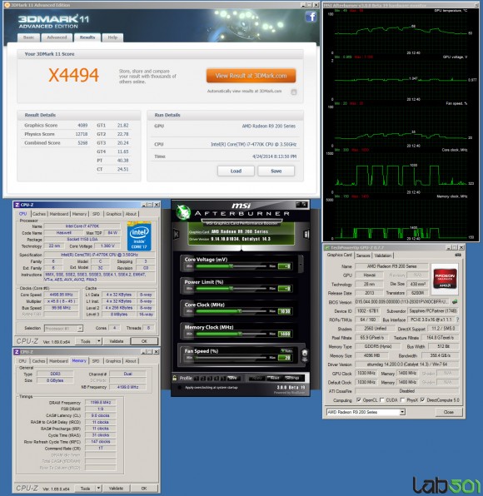Open the Advanced tab in 3DMark 11
Viewport: 483px width, 496px height.
57,37
